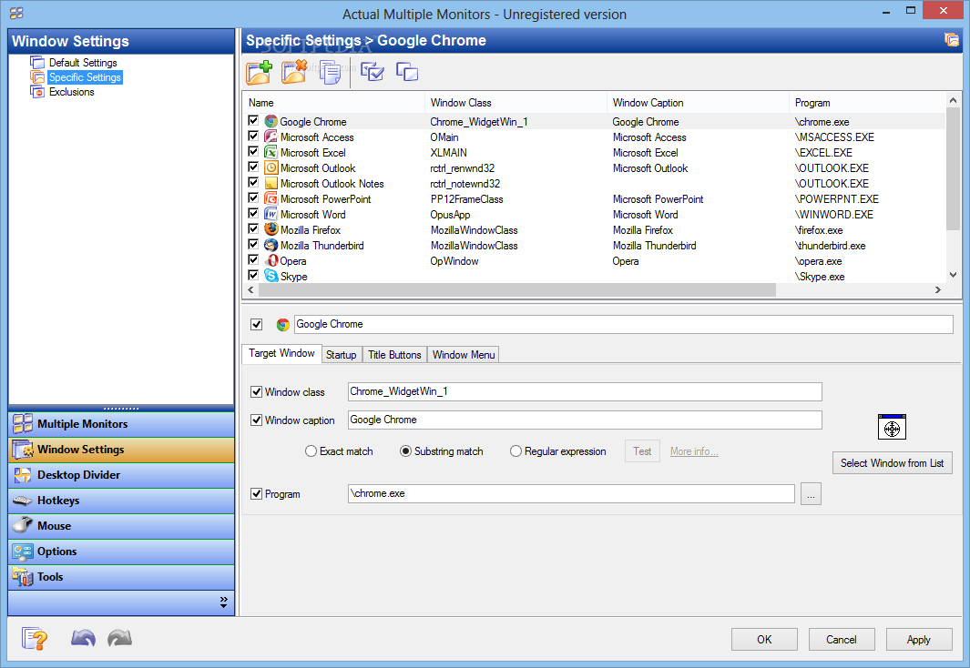
Task: Click the Mozilla Firefox icon in list
Action: pyautogui.click(x=271, y=229)
